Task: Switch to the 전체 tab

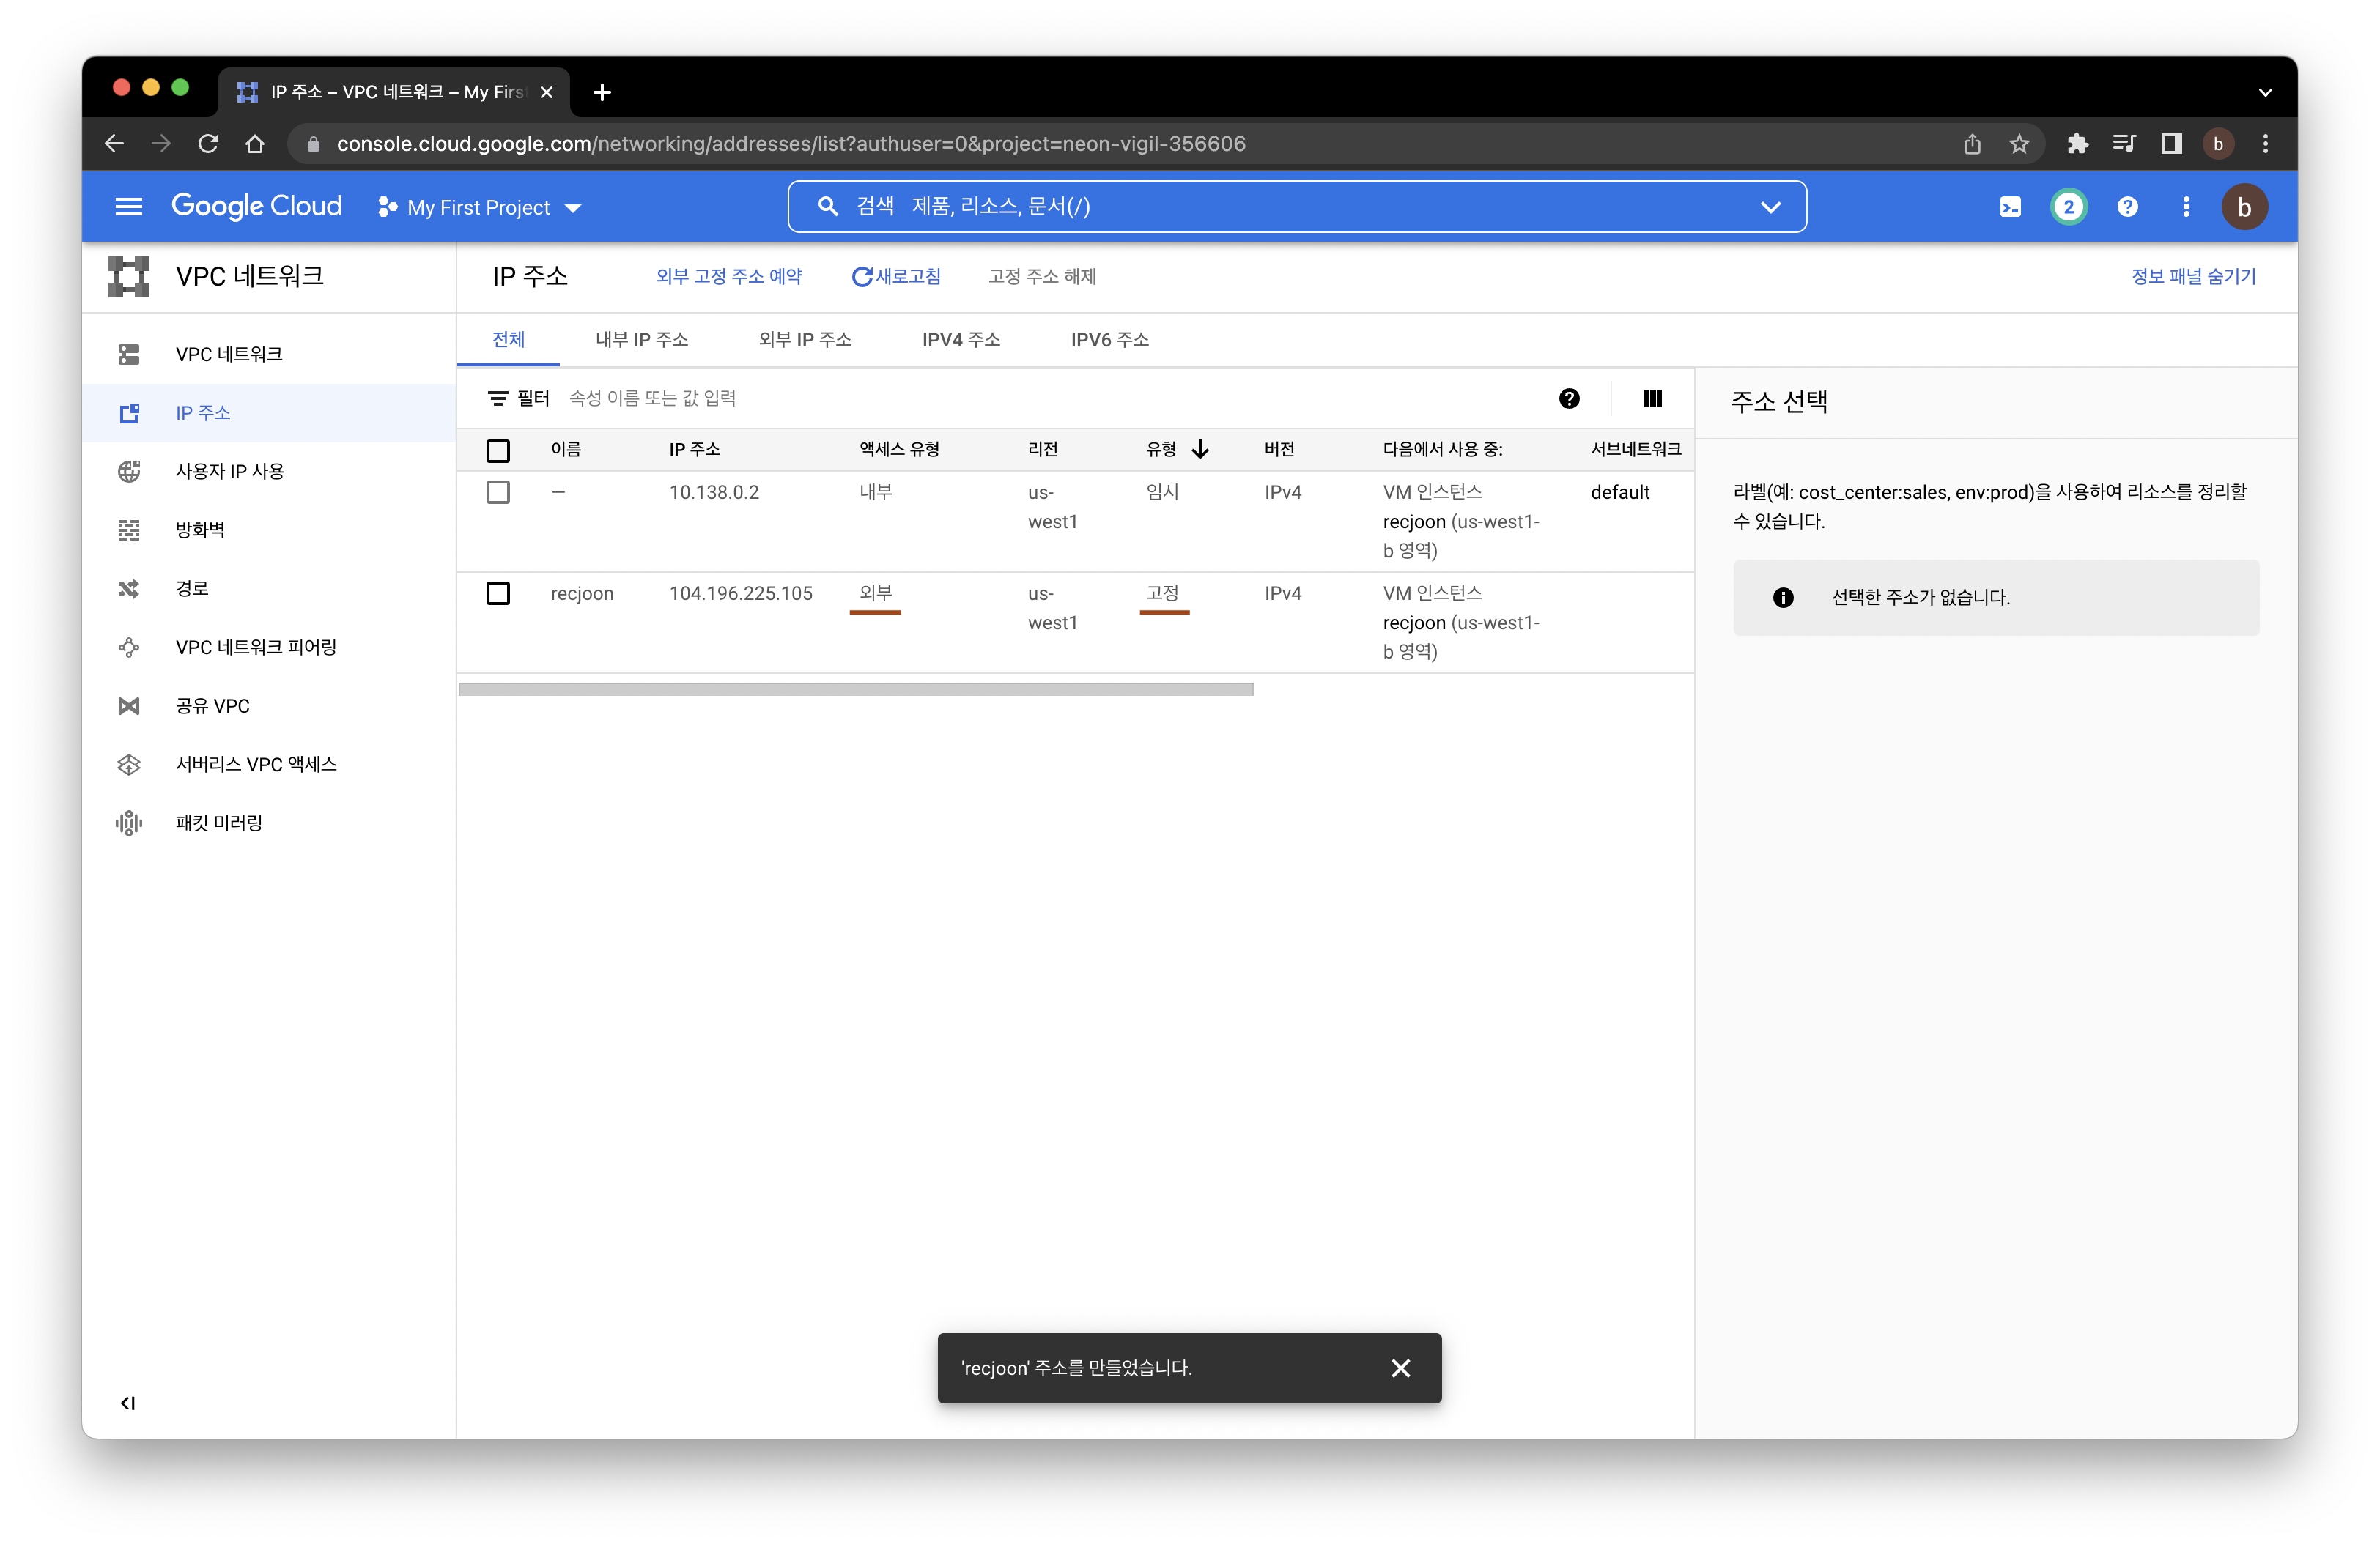Action: (508, 340)
